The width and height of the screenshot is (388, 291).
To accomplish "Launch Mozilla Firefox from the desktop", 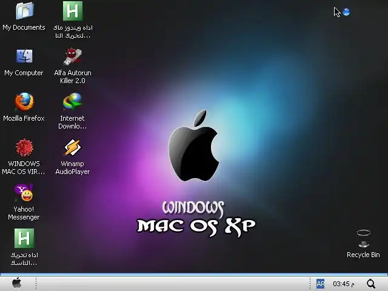I will [x=24, y=101].
